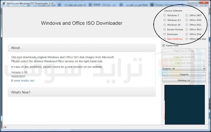The height and width of the screenshot is (132, 211).
Task: Choose Office 2010 option
Action: [187, 20]
